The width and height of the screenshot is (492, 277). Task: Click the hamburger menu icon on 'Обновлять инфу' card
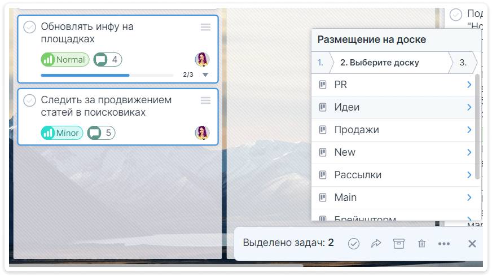[205, 27]
